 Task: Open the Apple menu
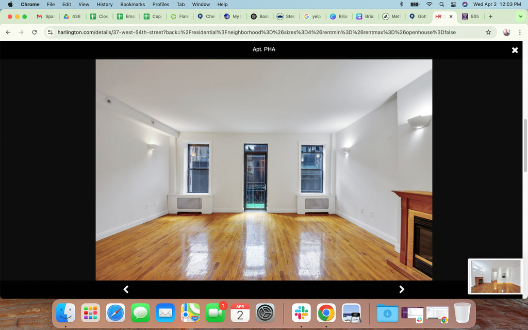[10, 4]
